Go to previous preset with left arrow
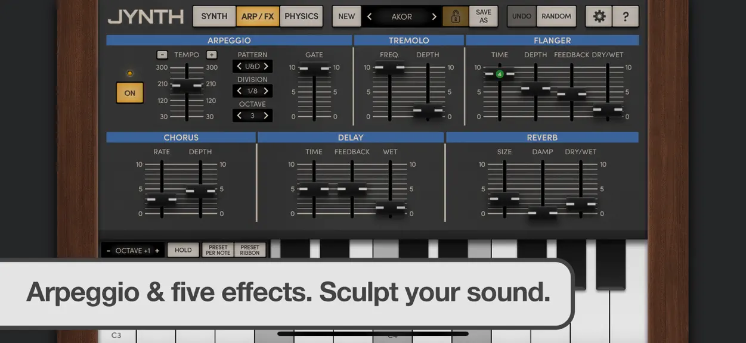The image size is (746, 343). (x=370, y=17)
